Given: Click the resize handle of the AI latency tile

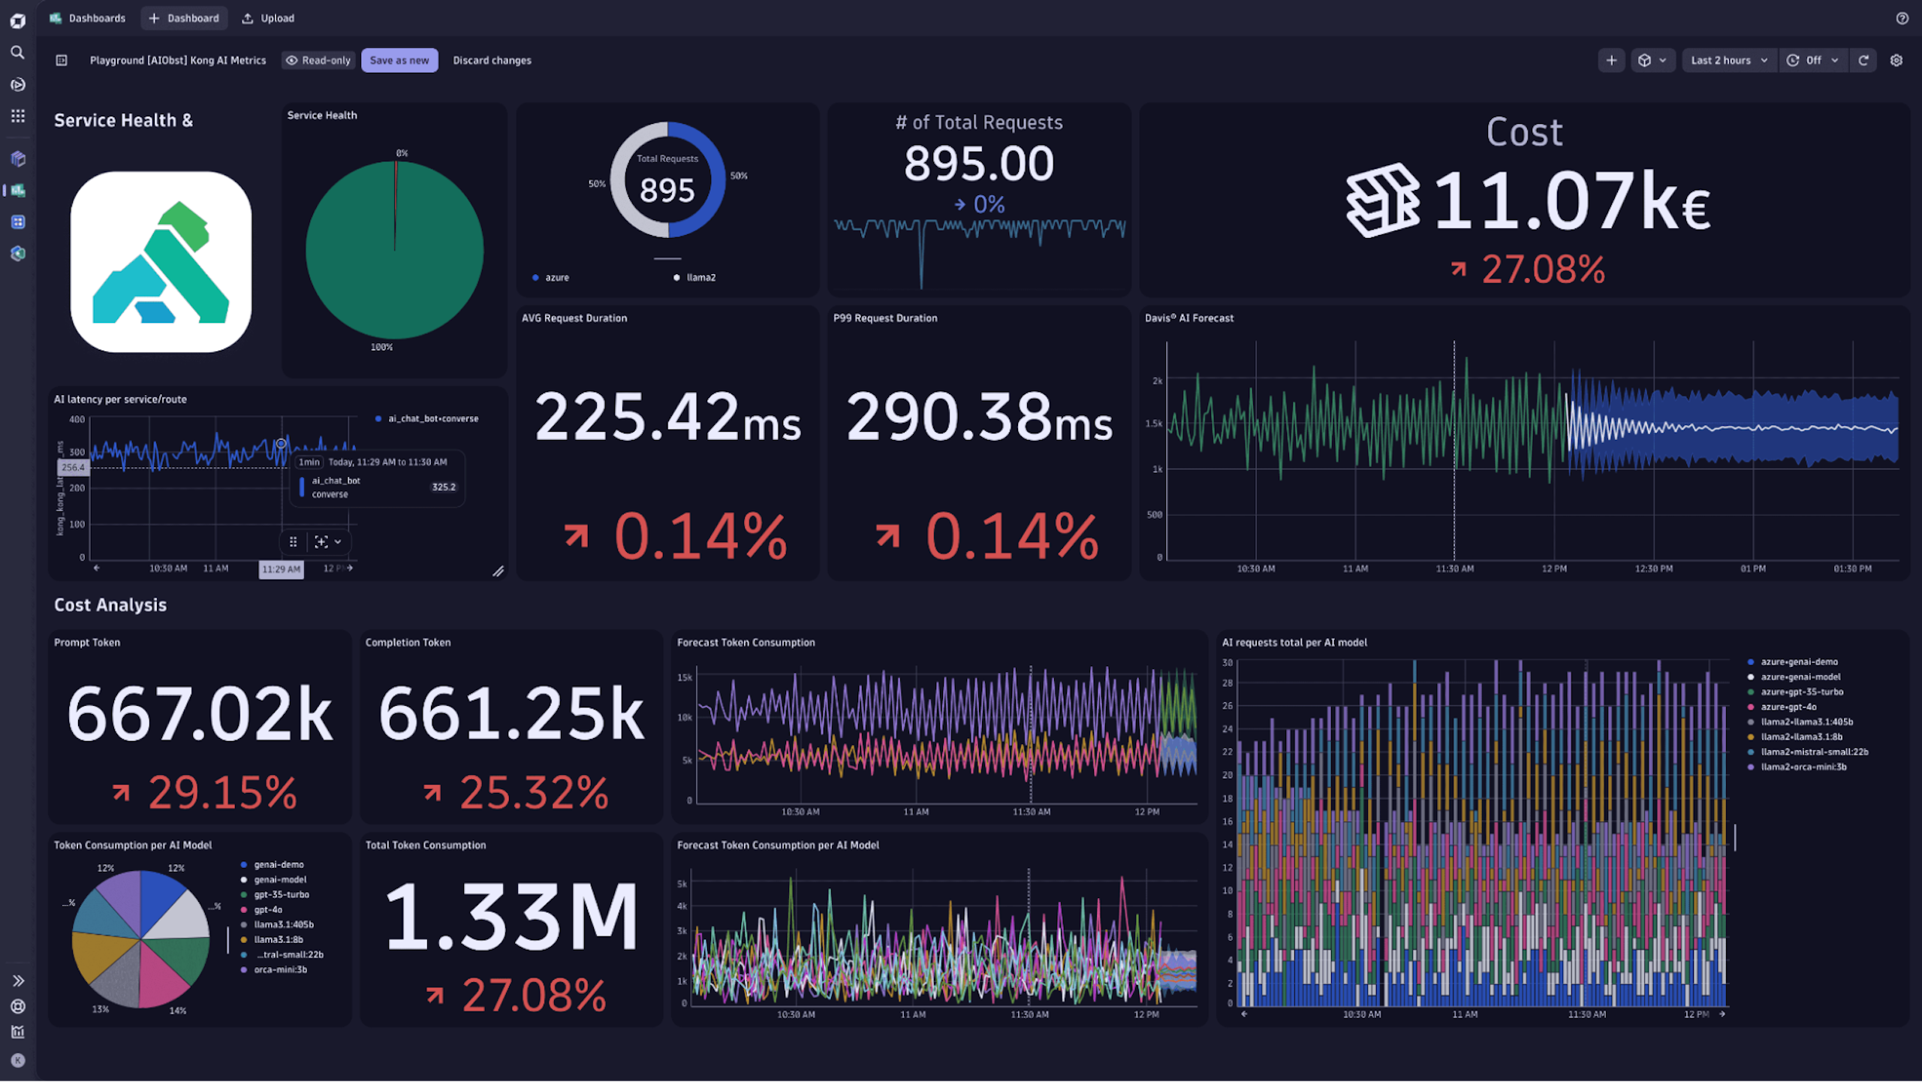Looking at the screenshot, I should click(498, 571).
